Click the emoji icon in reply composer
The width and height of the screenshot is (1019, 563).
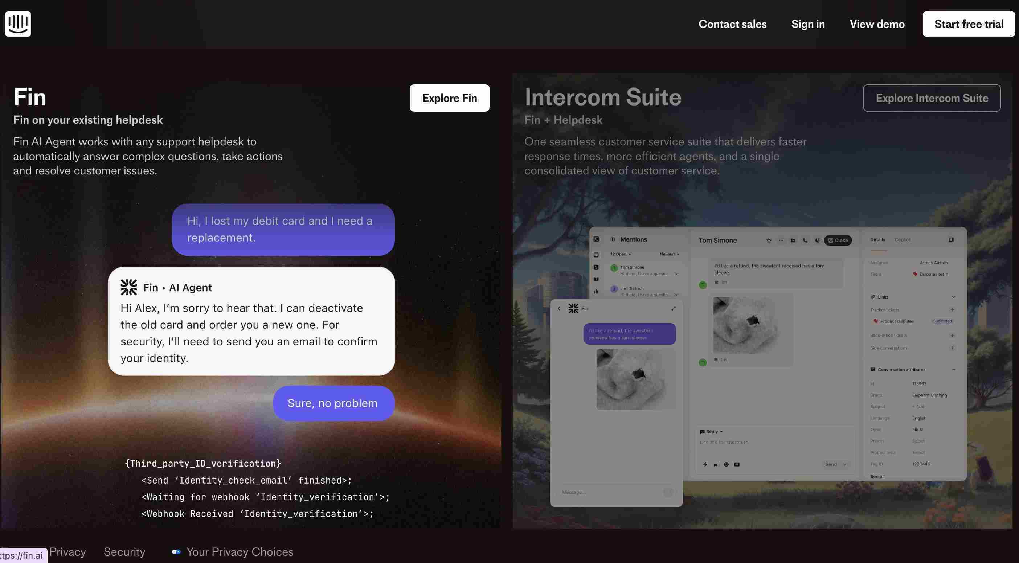pyautogui.click(x=726, y=464)
